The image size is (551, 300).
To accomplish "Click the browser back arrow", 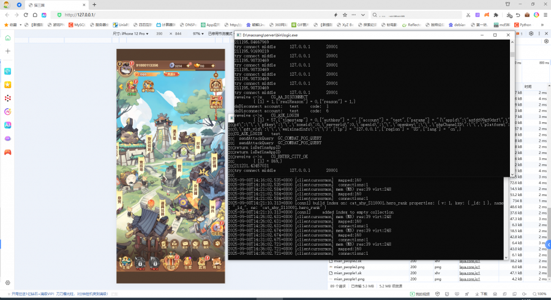I will (7, 15).
